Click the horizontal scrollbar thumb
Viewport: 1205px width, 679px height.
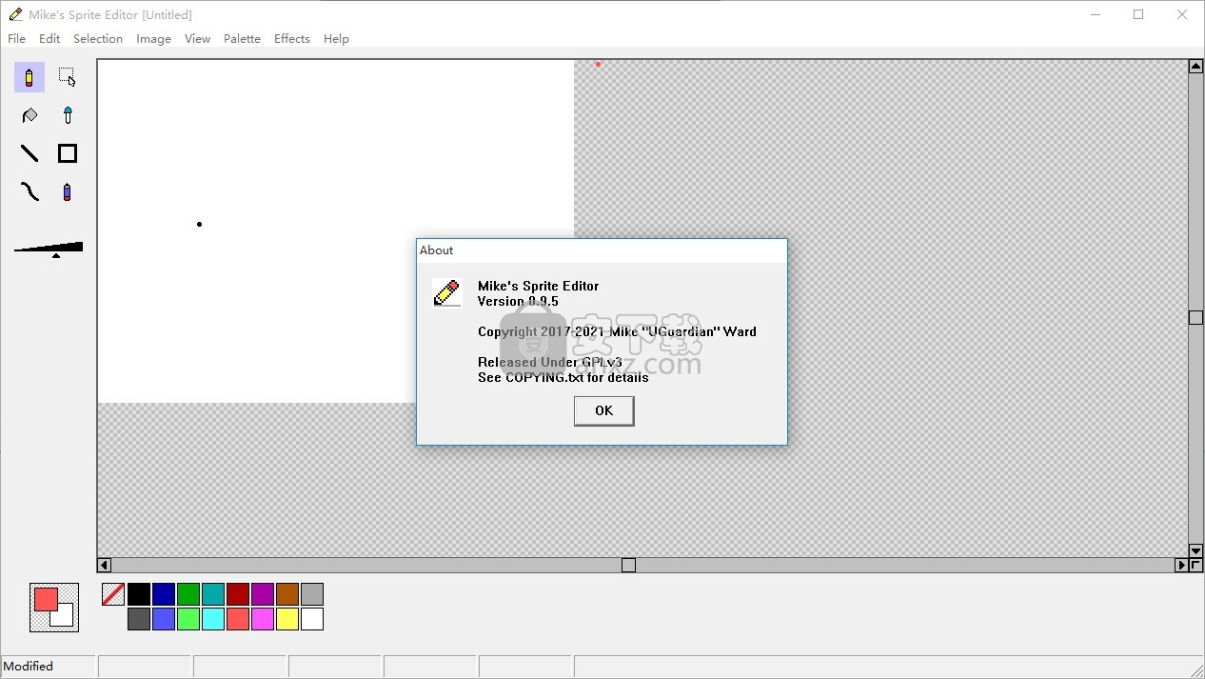click(x=628, y=565)
